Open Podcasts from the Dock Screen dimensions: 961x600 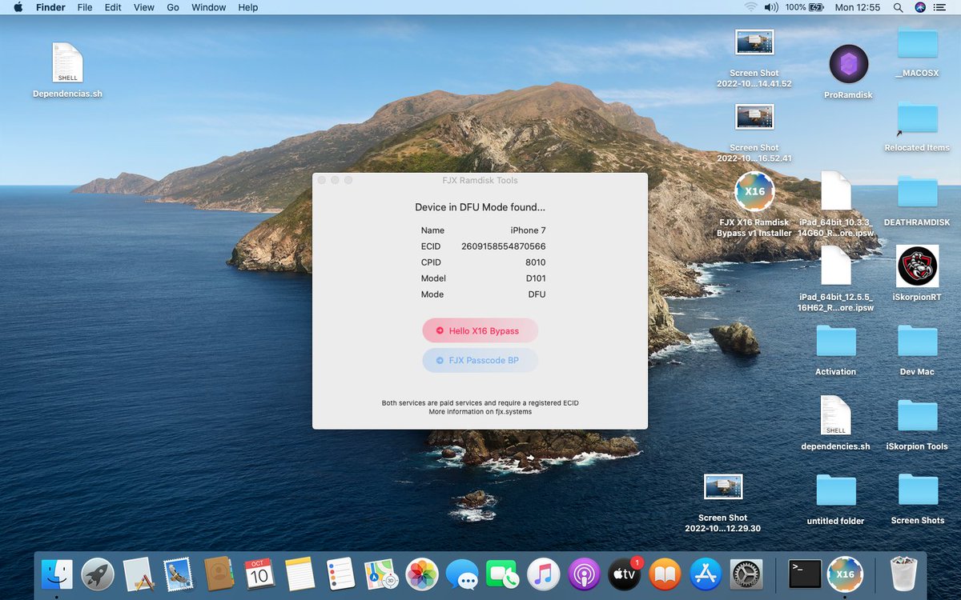pyautogui.click(x=584, y=574)
